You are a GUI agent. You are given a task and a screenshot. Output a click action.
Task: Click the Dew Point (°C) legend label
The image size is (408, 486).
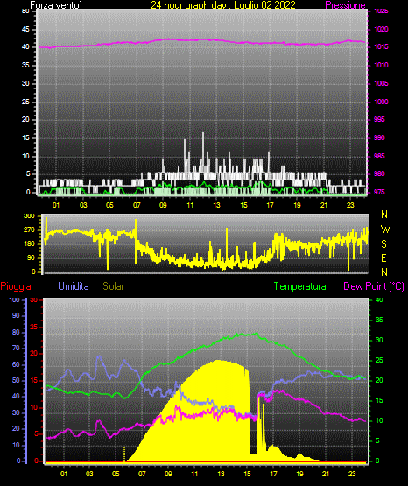(374, 286)
